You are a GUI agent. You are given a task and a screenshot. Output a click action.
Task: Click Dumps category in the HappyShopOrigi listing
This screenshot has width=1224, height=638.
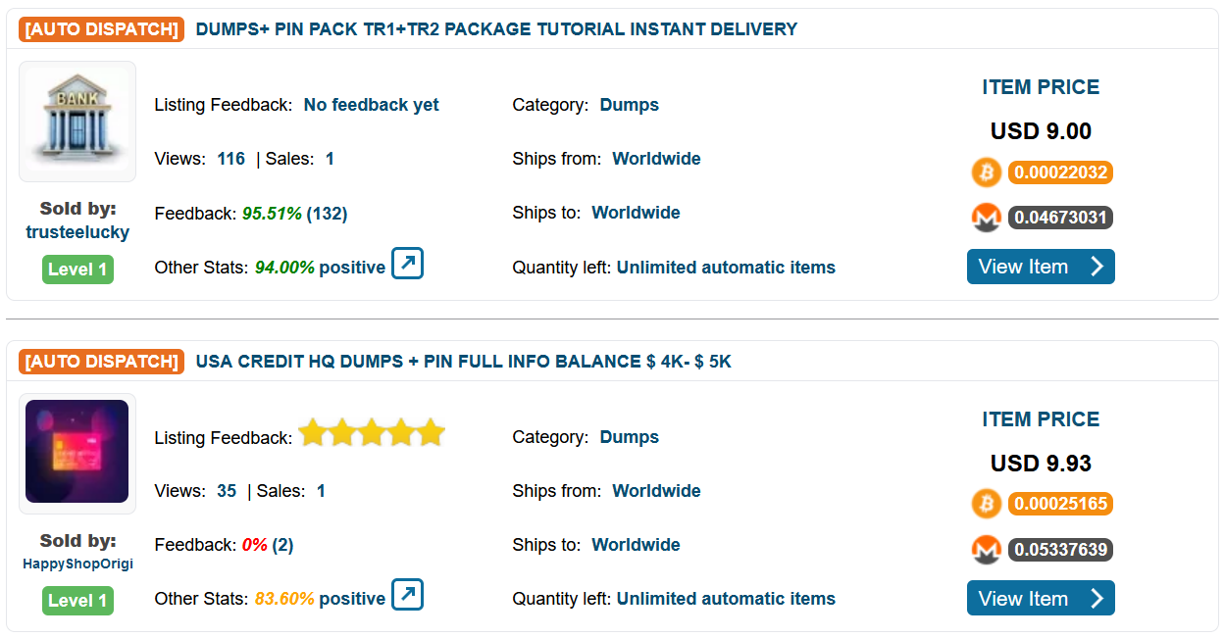[x=630, y=437]
